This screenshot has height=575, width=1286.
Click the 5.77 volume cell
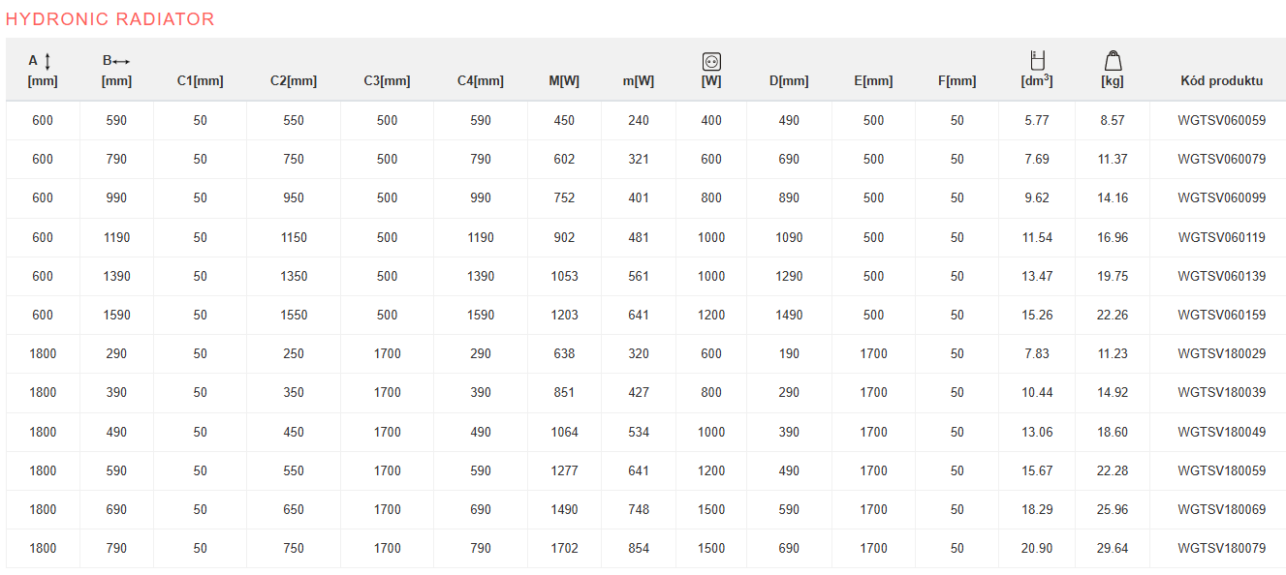coord(1037,121)
